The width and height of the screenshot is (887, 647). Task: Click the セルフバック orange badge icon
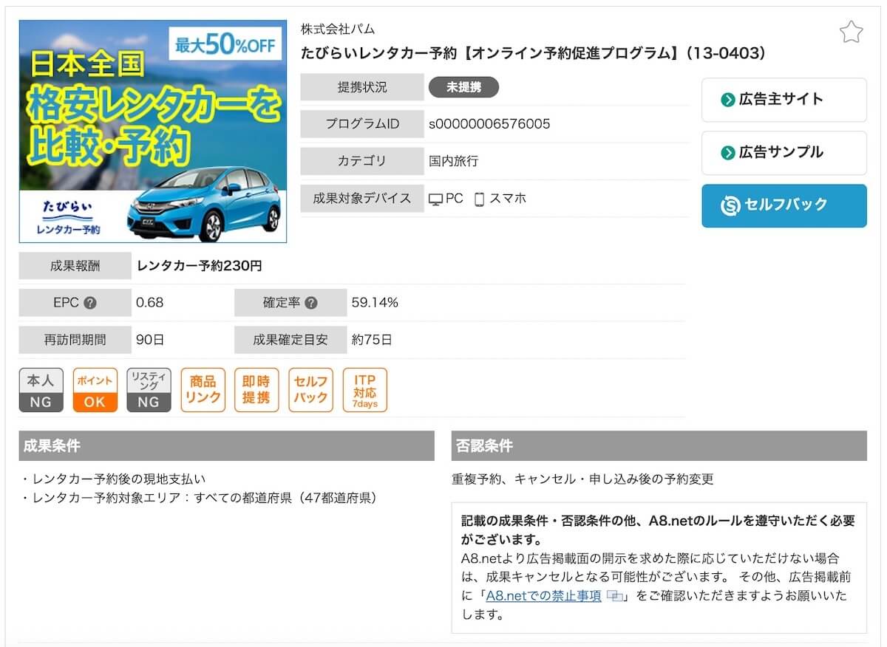tap(310, 390)
